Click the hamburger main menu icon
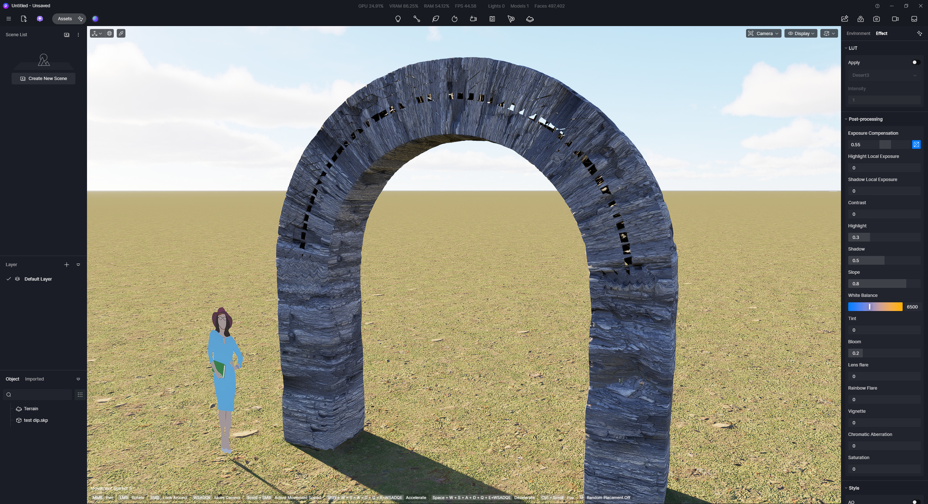This screenshot has width=928, height=504. [9, 19]
